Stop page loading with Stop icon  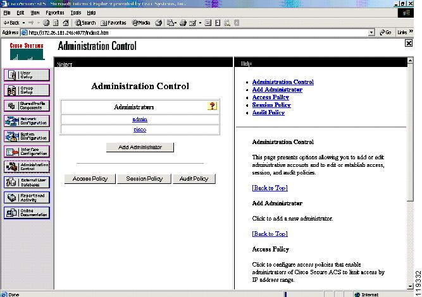coord(46,23)
